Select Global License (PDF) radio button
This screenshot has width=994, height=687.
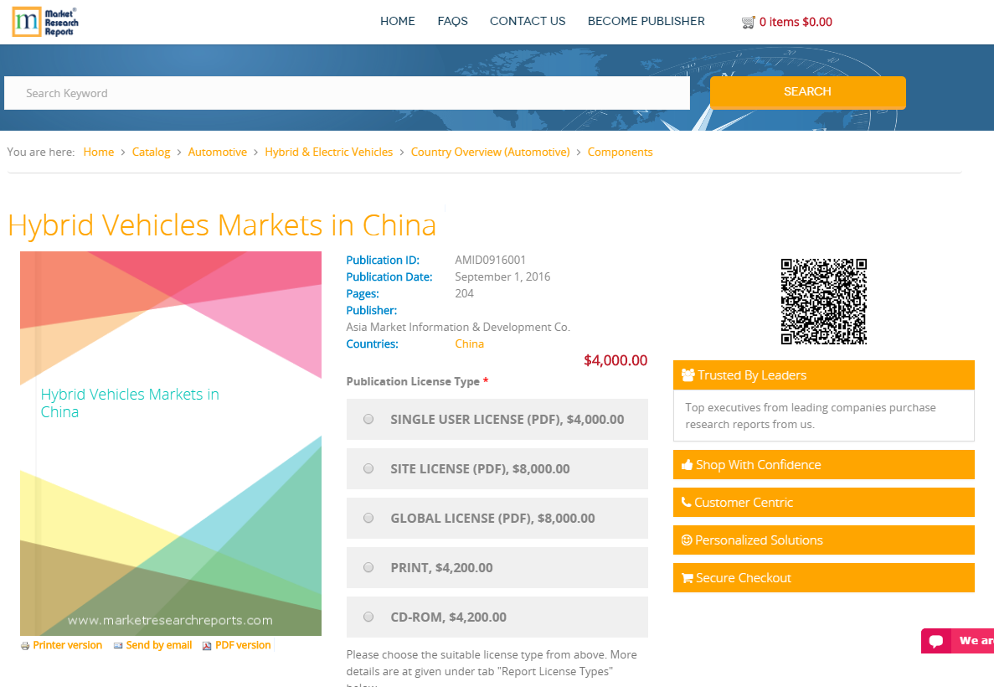click(x=368, y=518)
